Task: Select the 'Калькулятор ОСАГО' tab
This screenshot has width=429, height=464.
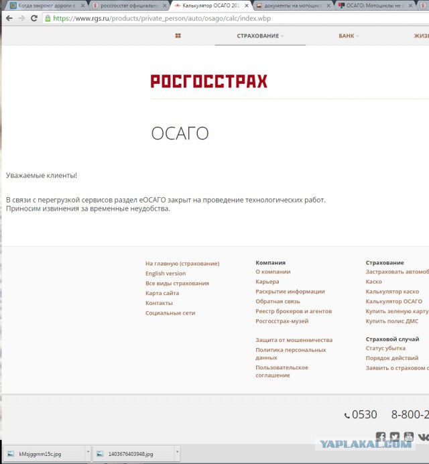Action: pos(210,5)
